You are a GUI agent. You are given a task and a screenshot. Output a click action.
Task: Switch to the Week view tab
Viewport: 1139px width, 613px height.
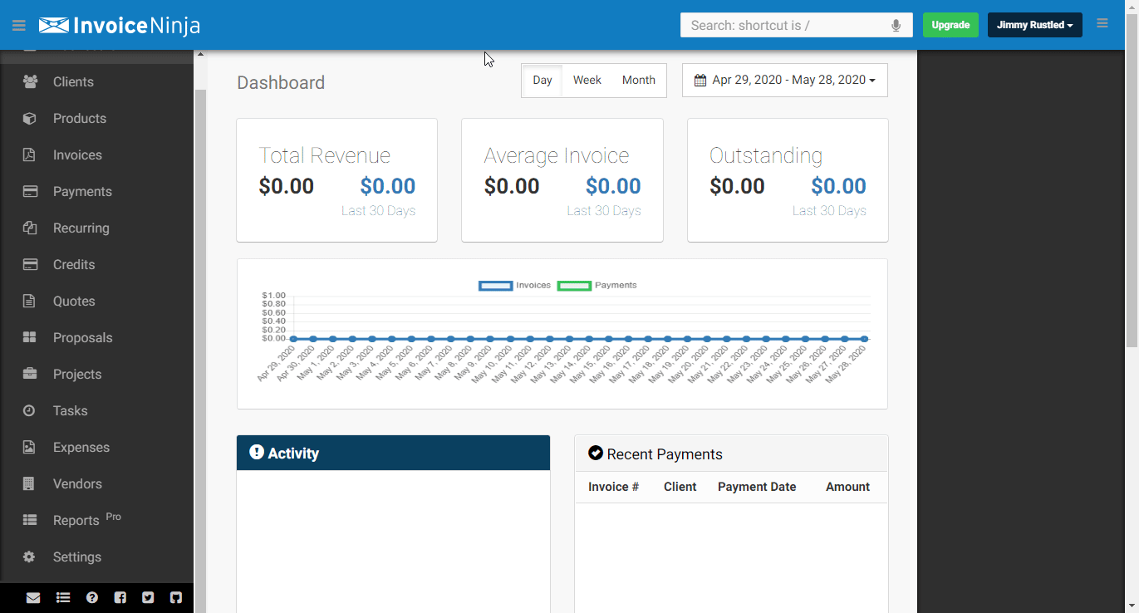tap(587, 80)
